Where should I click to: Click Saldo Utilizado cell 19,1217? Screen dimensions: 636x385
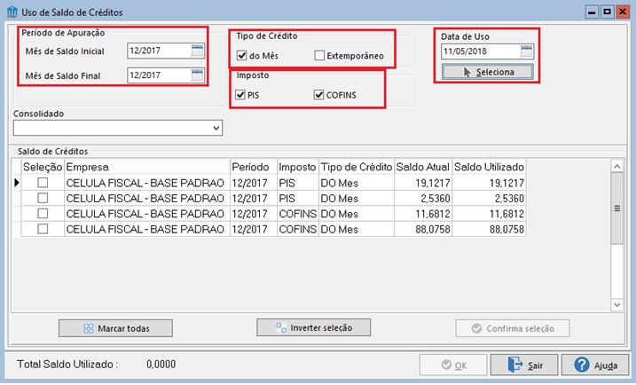tap(489, 183)
